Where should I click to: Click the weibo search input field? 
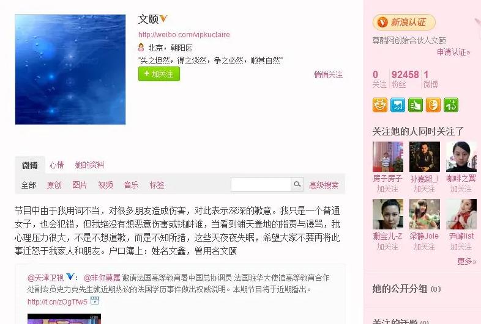pos(261,184)
